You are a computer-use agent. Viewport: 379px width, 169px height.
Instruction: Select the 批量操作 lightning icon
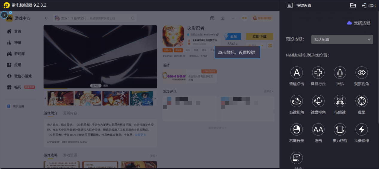tap(361, 130)
